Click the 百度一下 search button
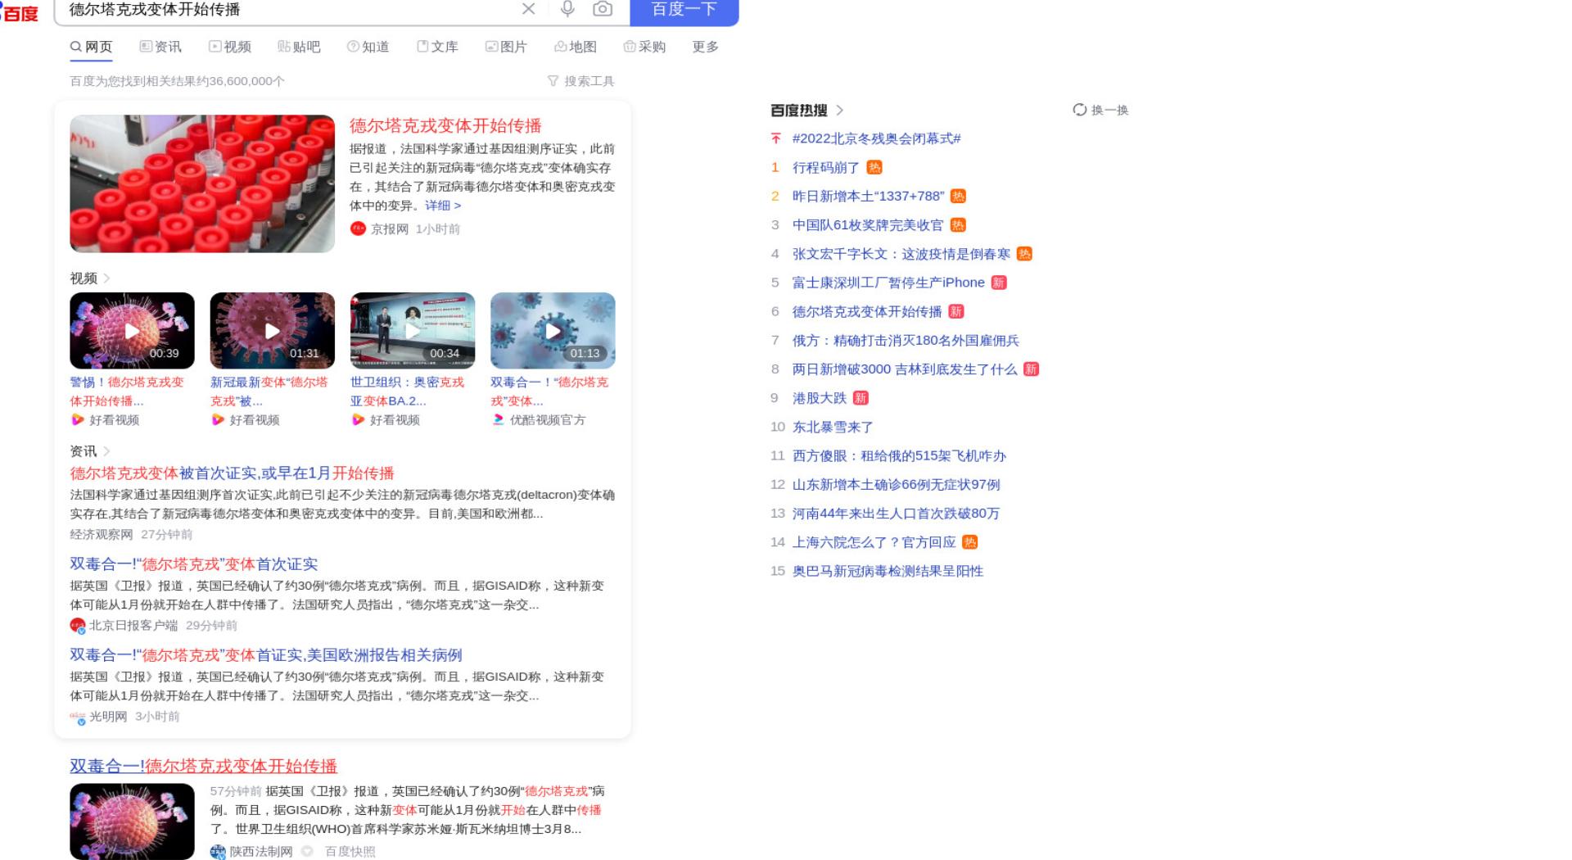The image size is (1572, 860). pos(684,11)
